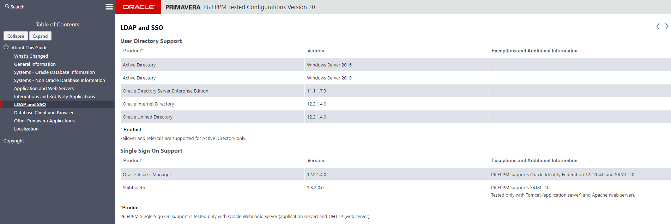This screenshot has height=224, width=671.
Task: Click Windows Server 2016 cell
Action: coord(397,65)
